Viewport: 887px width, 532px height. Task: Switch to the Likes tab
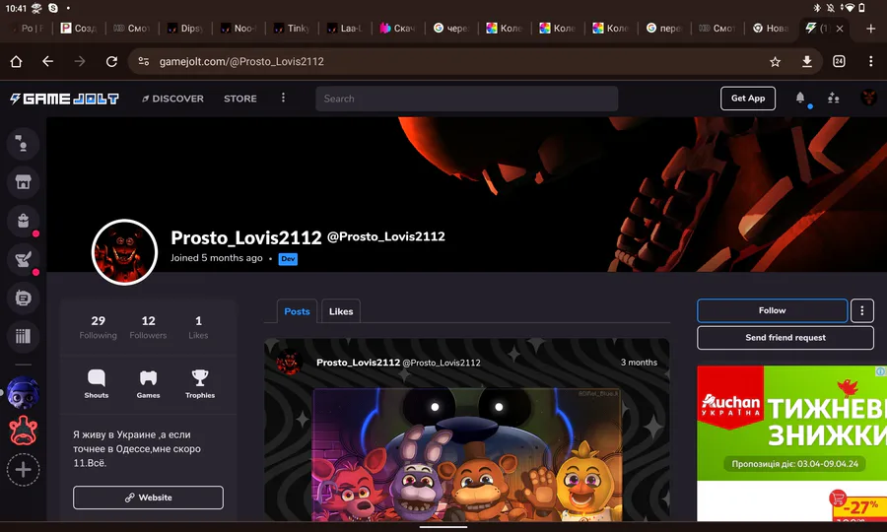(341, 311)
